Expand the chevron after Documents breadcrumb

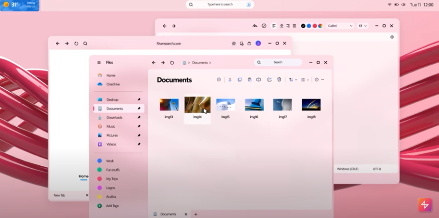pyautogui.click(x=210, y=63)
